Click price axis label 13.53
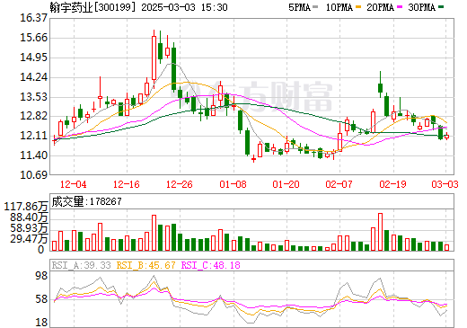 click(x=33, y=97)
